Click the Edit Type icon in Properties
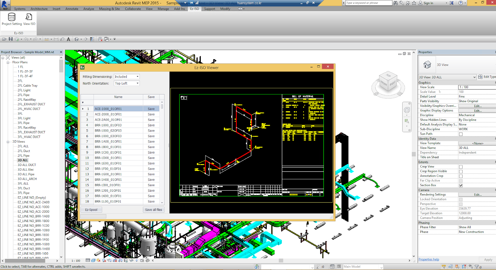The height and width of the screenshot is (270, 496). pyautogui.click(x=480, y=77)
